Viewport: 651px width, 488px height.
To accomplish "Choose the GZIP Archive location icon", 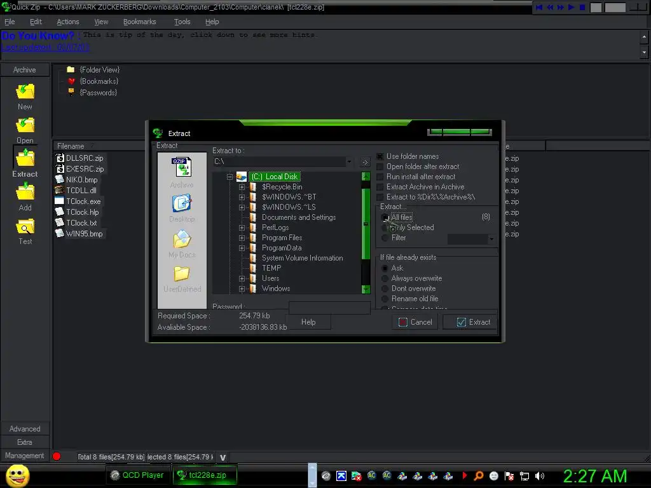I will pos(182,166).
